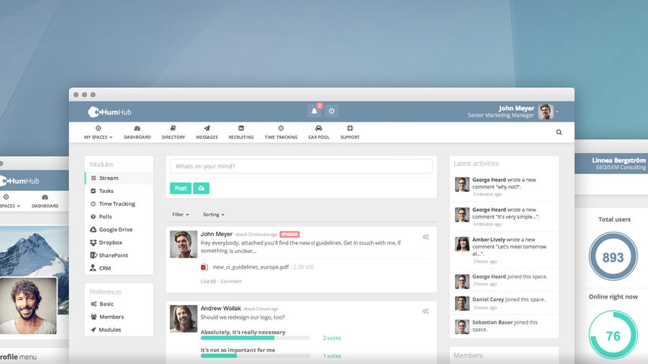Click profile photo in left background window
Image resolution: width=648 pixels, height=364 pixels.
(x=28, y=306)
